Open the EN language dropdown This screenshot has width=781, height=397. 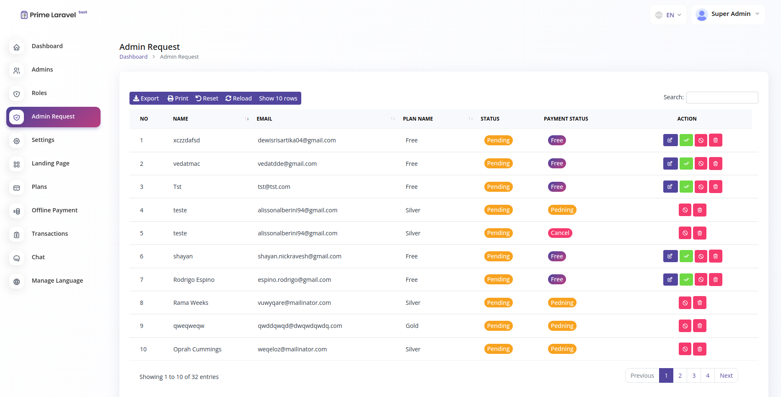click(x=670, y=15)
